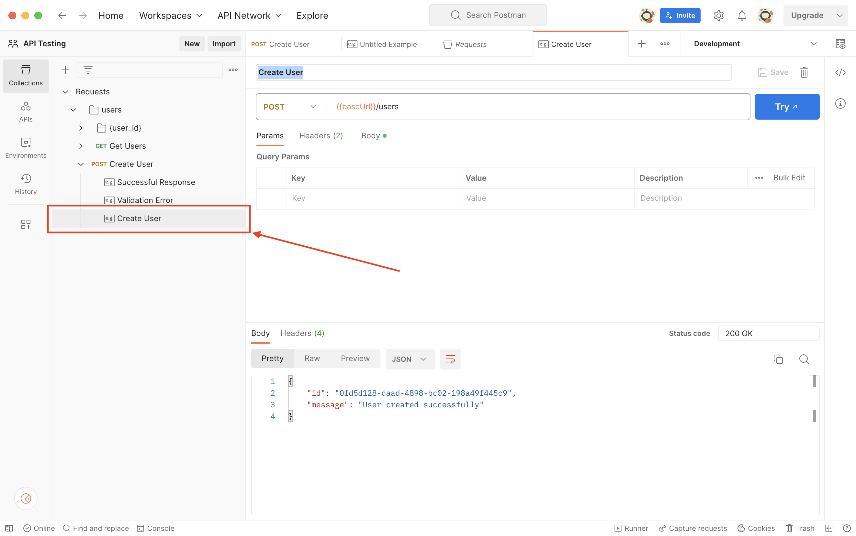Viewport: 856px width, 536px height.
Task: Select the Headers tab in response
Action: coord(302,333)
